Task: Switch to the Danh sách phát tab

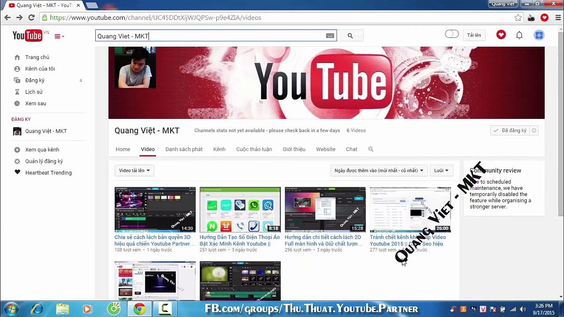Action: point(184,149)
